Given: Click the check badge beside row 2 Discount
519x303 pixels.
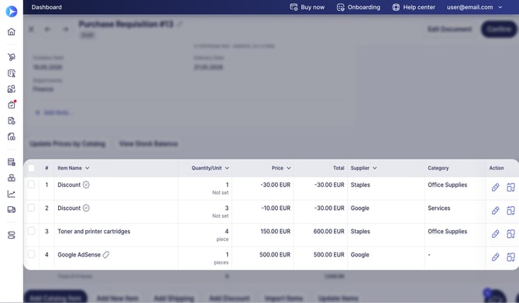Looking at the screenshot, I should pyautogui.click(x=86, y=208).
